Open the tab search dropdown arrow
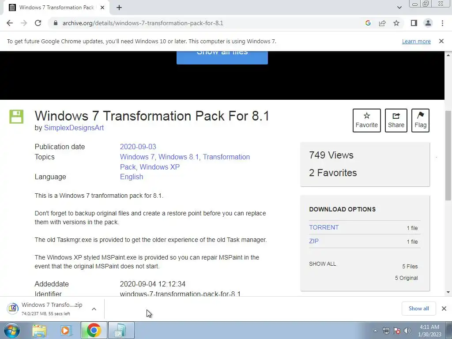The width and height of the screenshot is (452, 339). point(399,8)
